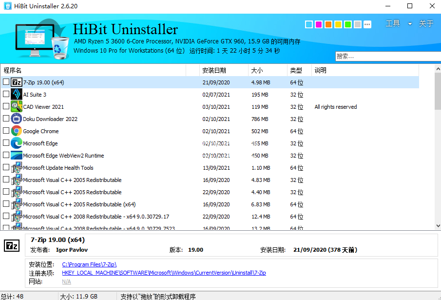
Task: Expand the 工具 dropdown arrow
Action: [410, 24]
